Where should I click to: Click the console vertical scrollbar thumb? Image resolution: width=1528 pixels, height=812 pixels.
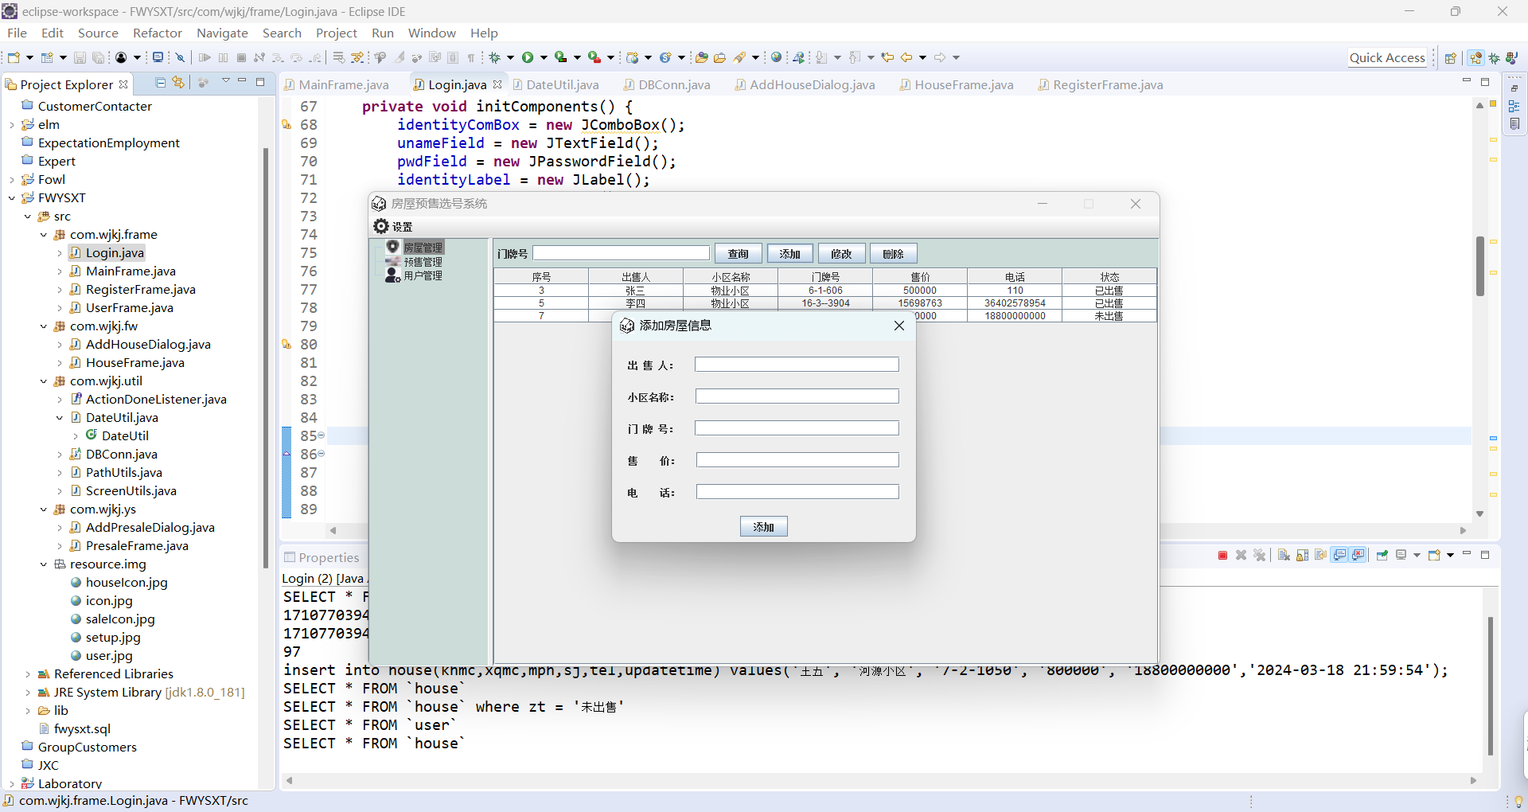pyautogui.click(x=1490, y=685)
